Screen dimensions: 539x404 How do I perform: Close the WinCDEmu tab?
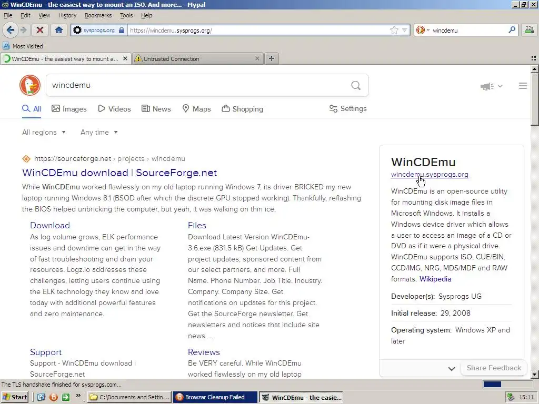pos(125,59)
